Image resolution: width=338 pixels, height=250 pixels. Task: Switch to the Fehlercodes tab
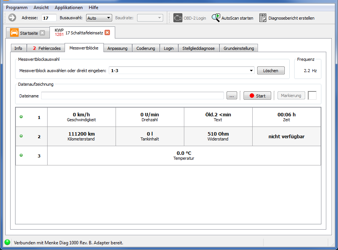tap(46, 48)
